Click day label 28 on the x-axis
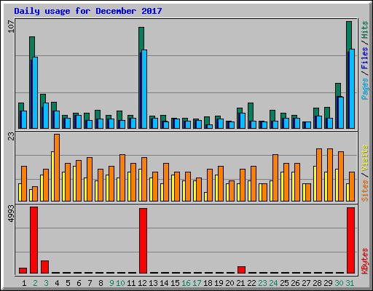The width and height of the screenshot is (373, 291). [317, 283]
